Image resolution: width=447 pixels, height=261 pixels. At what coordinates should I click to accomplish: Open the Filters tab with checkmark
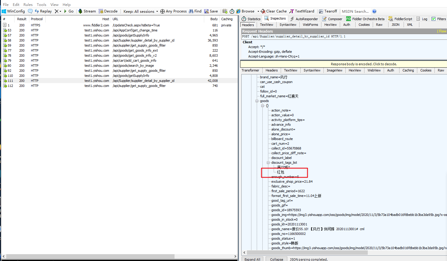point(439,19)
